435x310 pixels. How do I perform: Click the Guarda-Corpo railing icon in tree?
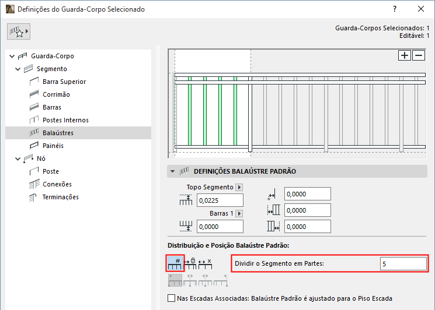click(x=22, y=56)
